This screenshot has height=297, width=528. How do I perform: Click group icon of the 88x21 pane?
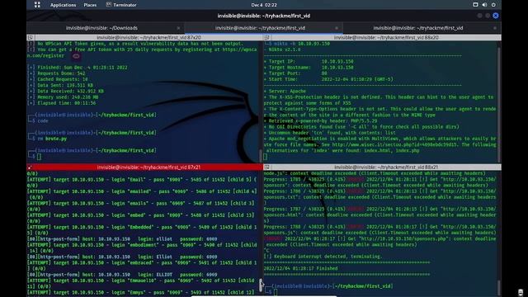[267, 167]
